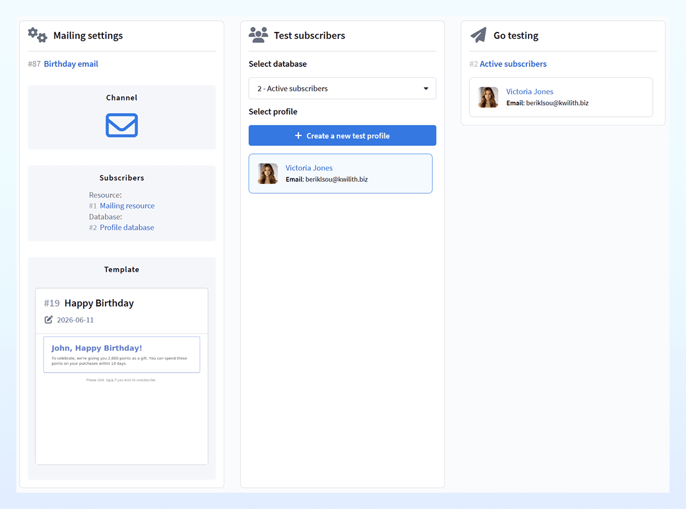Click the edit icon beside 2026-06-11
The image size is (686, 509).
[48, 320]
